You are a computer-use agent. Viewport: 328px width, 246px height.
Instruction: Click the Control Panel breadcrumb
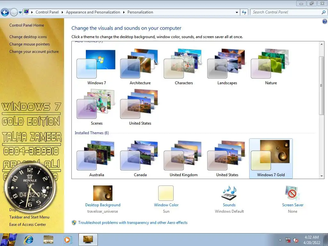pyautogui.click(x=47, y=12)
